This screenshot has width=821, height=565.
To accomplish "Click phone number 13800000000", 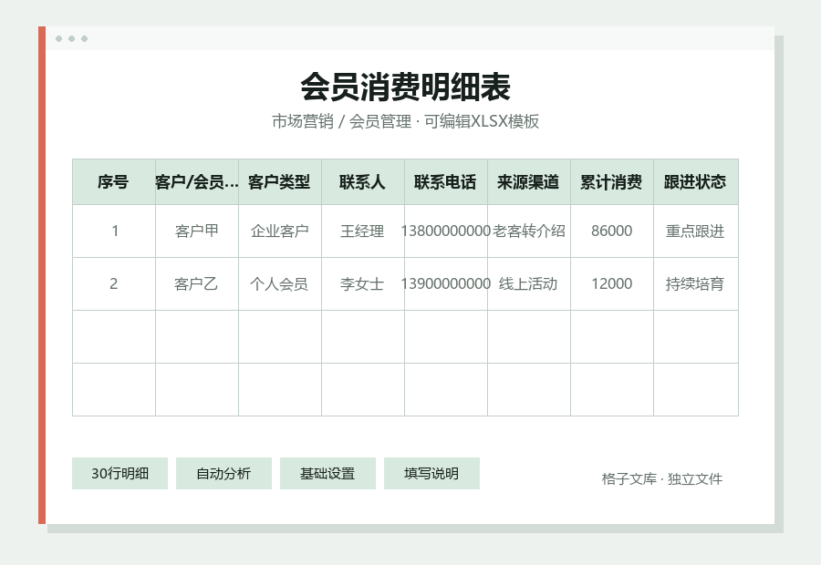I will [x=445, y=231].
